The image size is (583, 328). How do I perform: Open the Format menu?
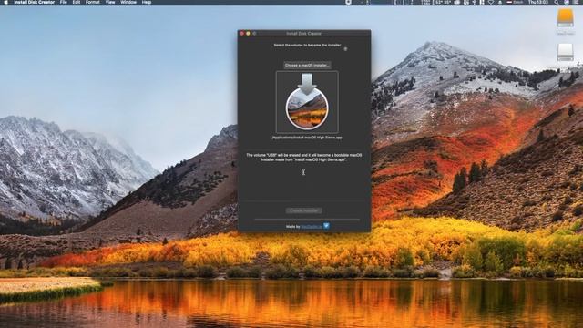[93, 2]
